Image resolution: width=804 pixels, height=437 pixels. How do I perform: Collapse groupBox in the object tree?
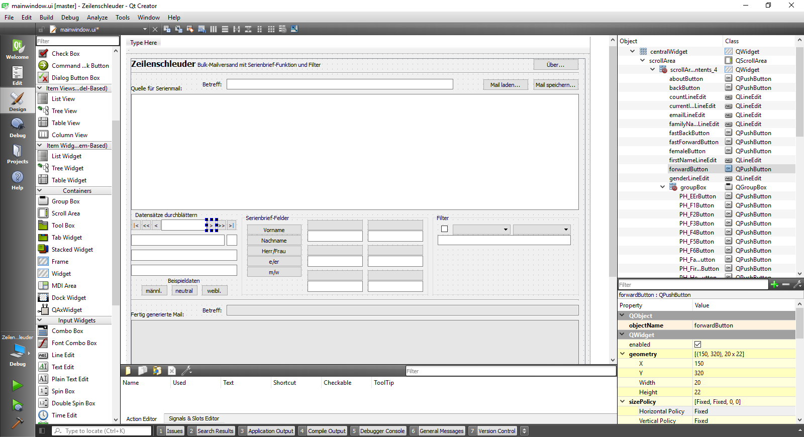point(662,187)
